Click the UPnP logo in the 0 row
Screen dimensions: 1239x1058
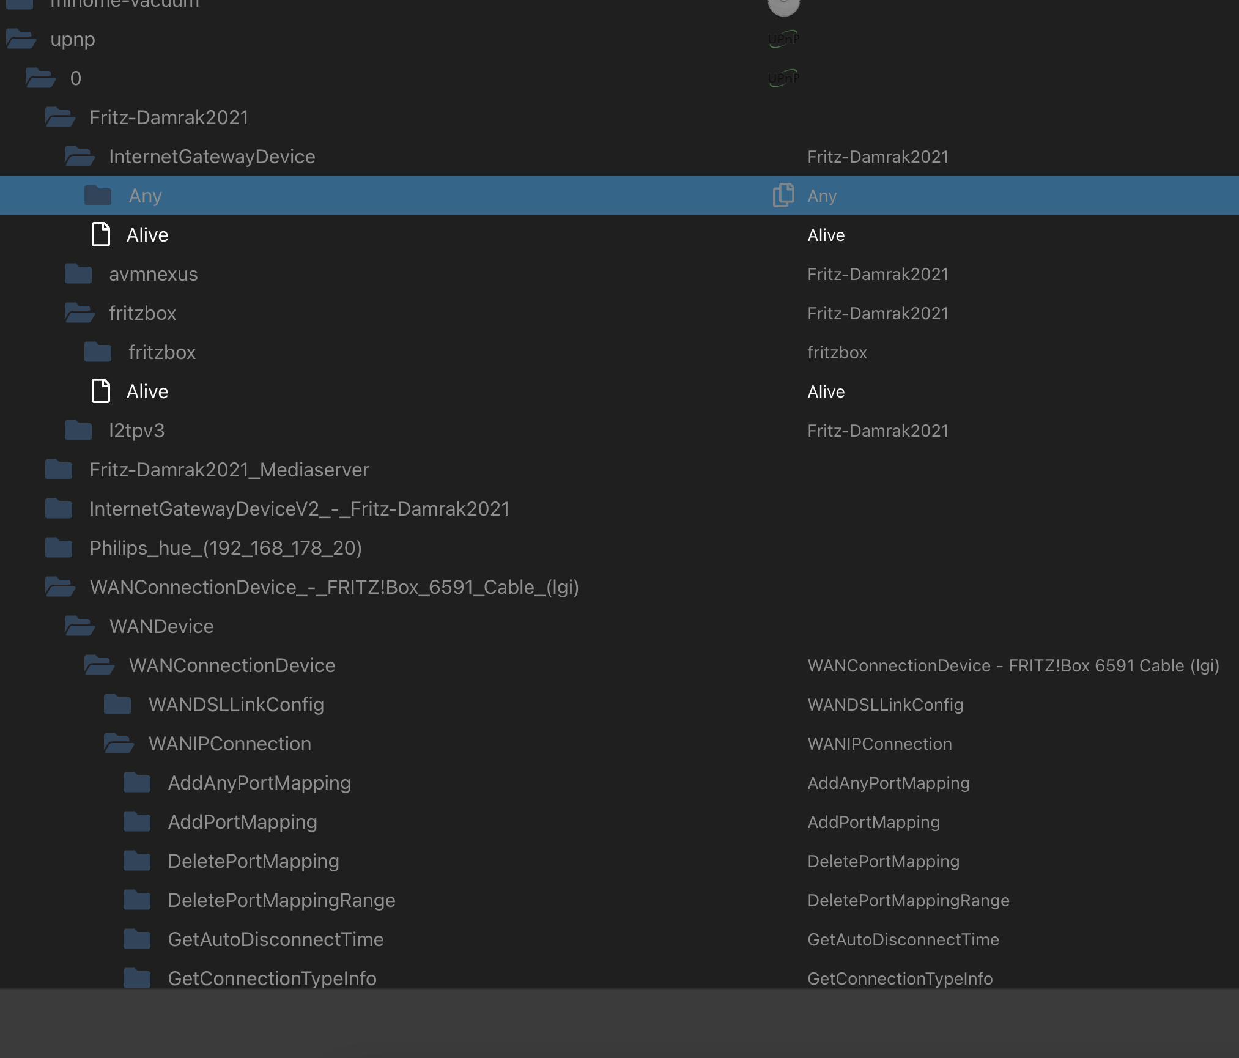tap(783, 78)
